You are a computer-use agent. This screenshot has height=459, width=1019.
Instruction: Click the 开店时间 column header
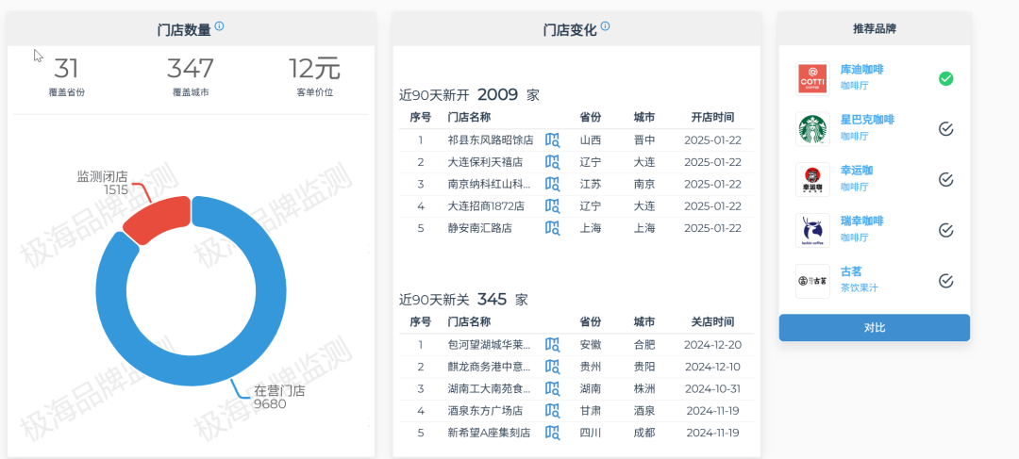pos(712,118)
